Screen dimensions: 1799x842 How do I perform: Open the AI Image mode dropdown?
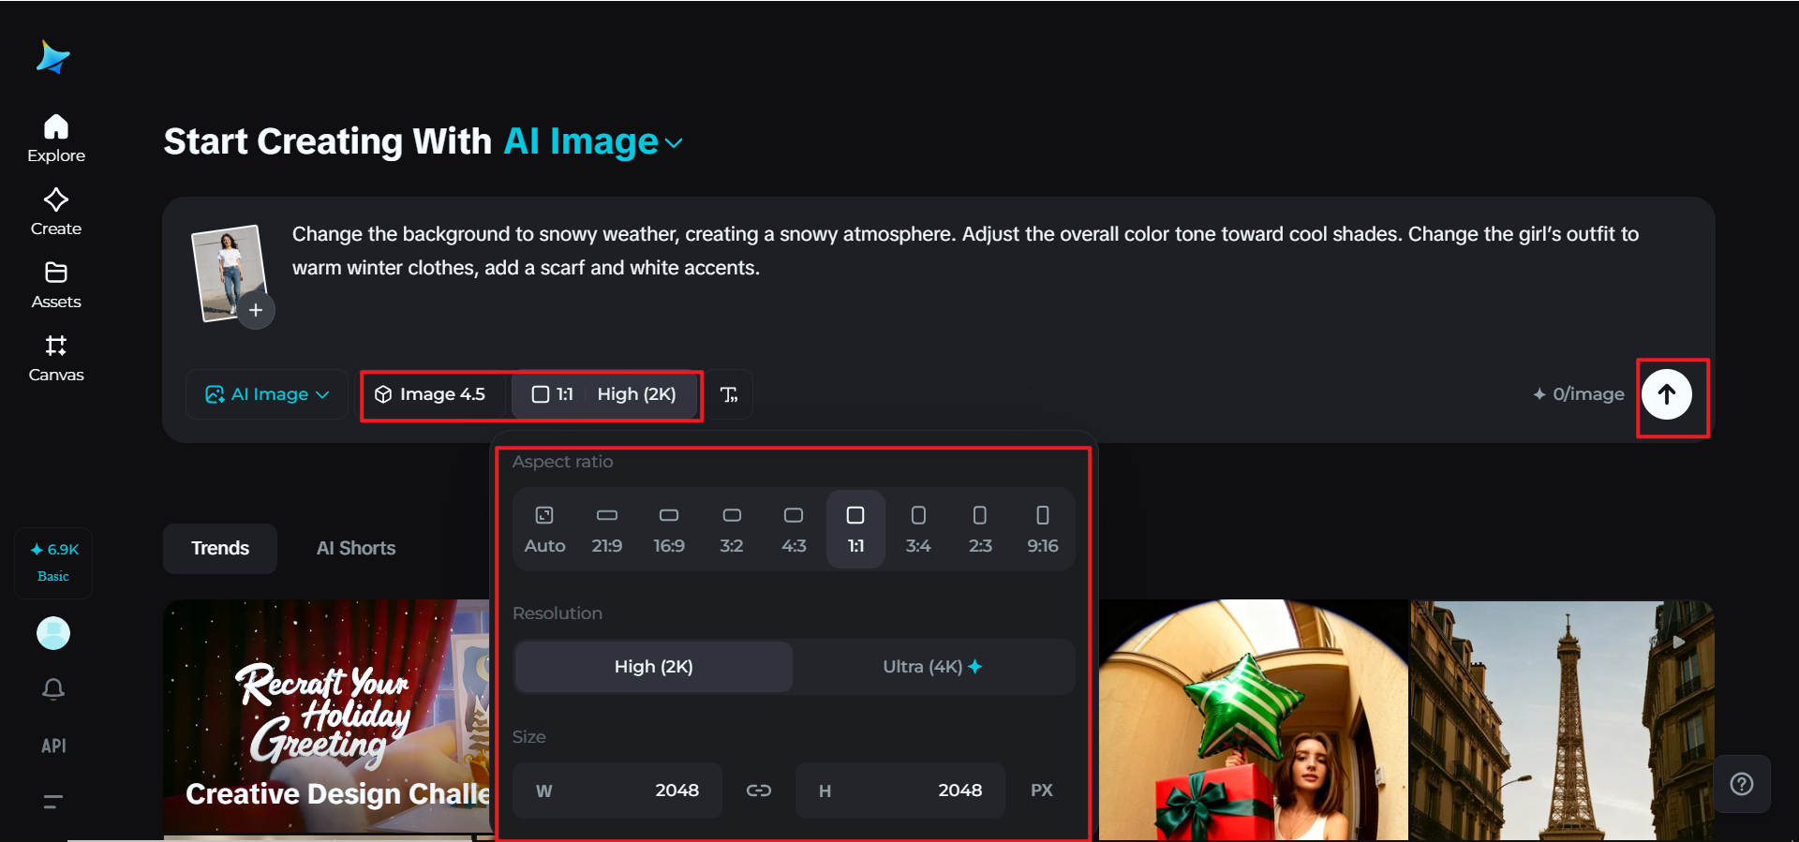pos(267,394)
